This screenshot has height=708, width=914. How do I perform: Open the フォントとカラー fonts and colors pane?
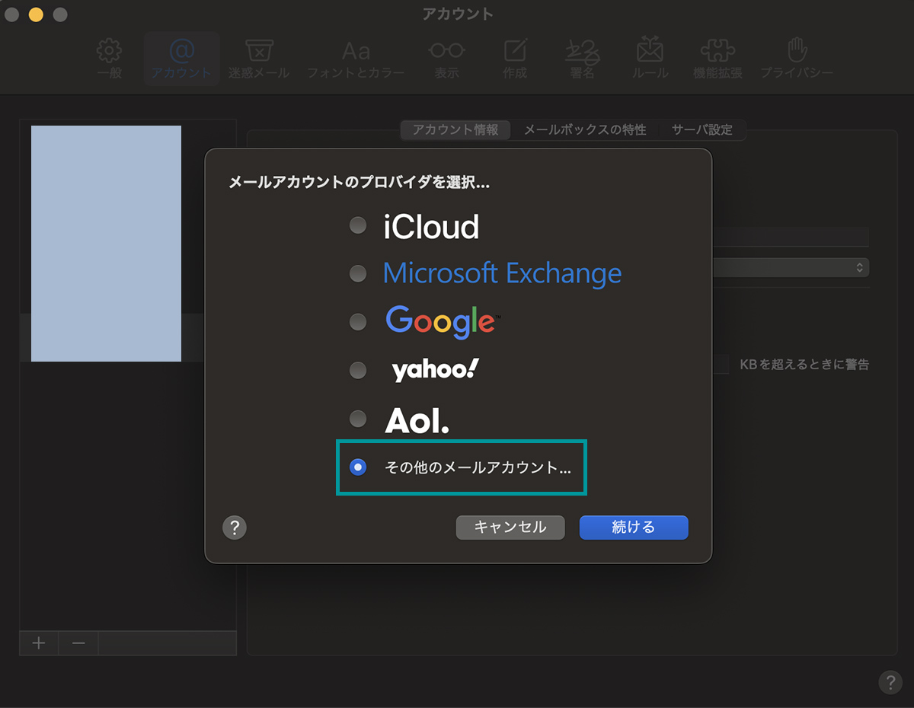(x=356, y=59)
